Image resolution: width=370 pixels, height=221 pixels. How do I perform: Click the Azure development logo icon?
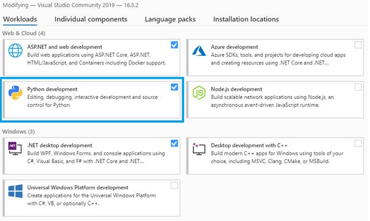click(x=199, y=50)
